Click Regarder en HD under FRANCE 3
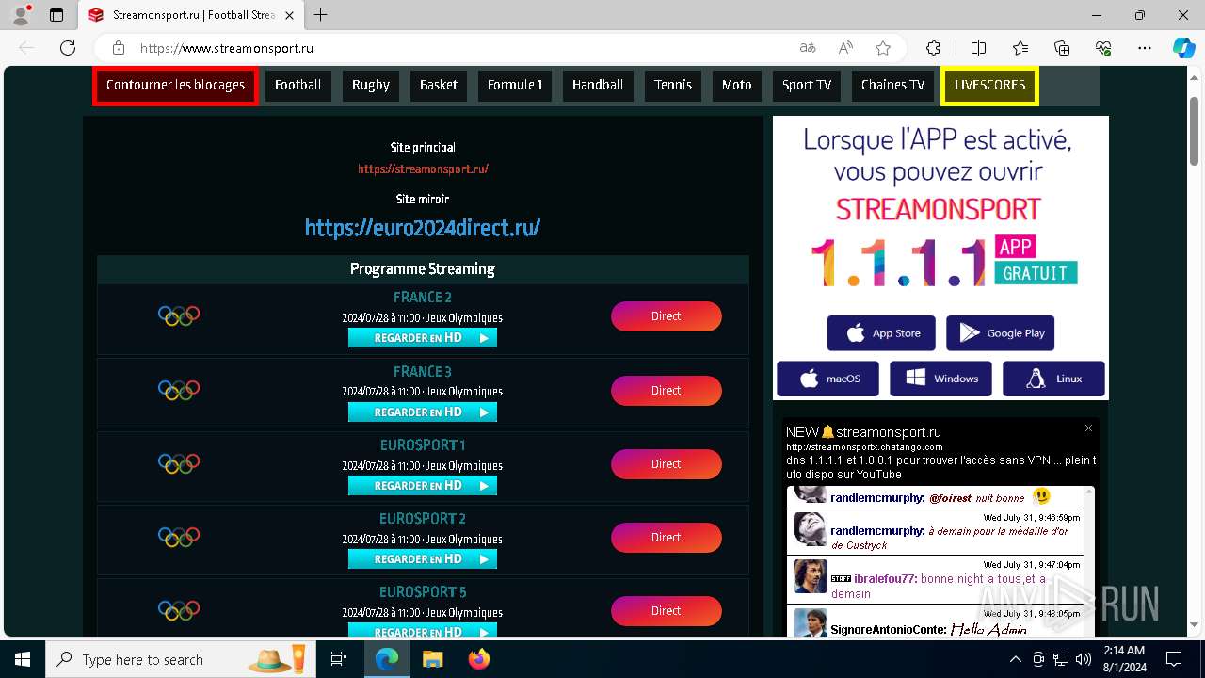 423,412
